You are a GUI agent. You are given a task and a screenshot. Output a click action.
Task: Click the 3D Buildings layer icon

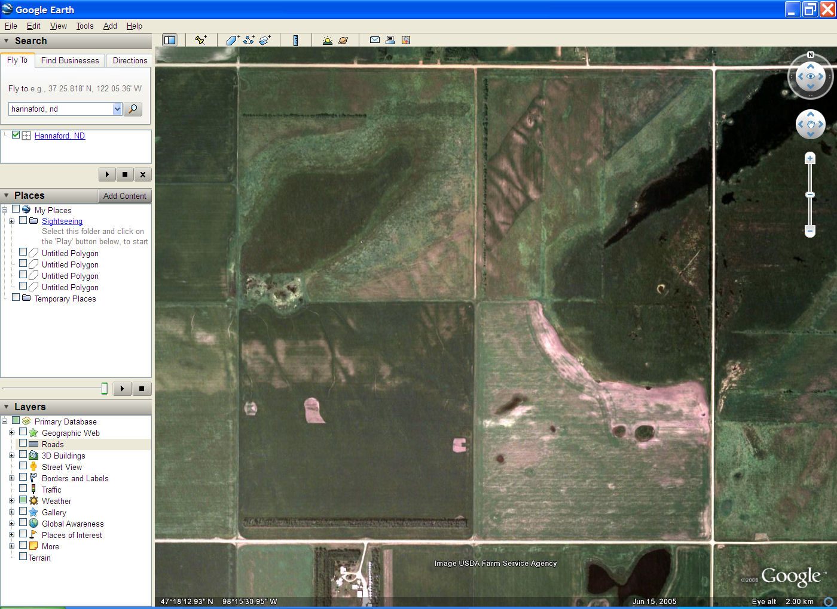(33, 455)
